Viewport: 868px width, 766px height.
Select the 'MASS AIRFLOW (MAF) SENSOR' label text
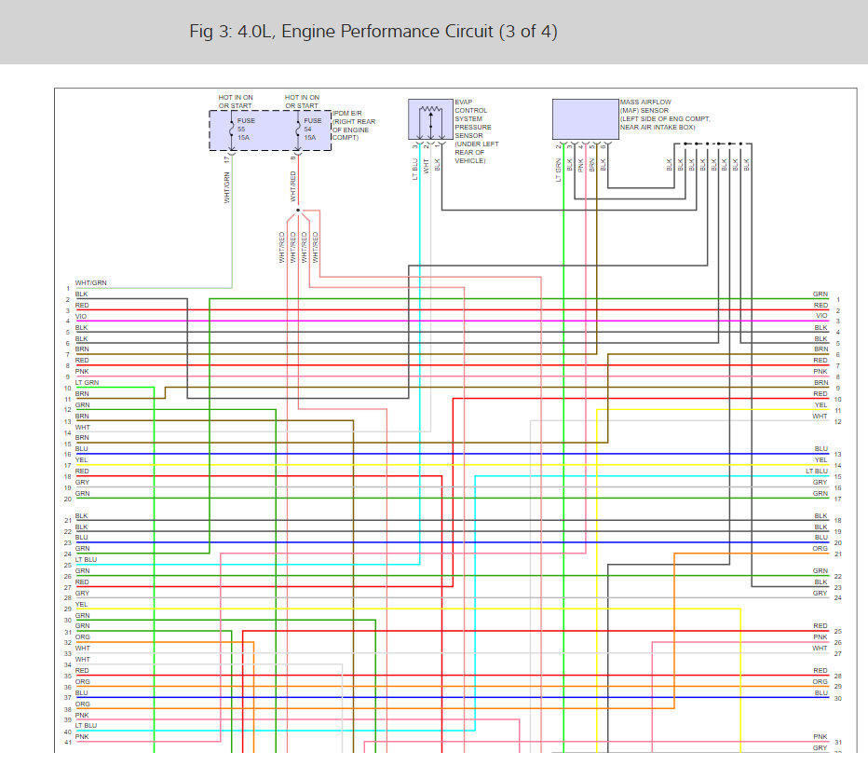[x=664, y=115]
